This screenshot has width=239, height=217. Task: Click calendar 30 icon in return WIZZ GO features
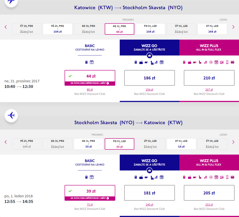162,177
